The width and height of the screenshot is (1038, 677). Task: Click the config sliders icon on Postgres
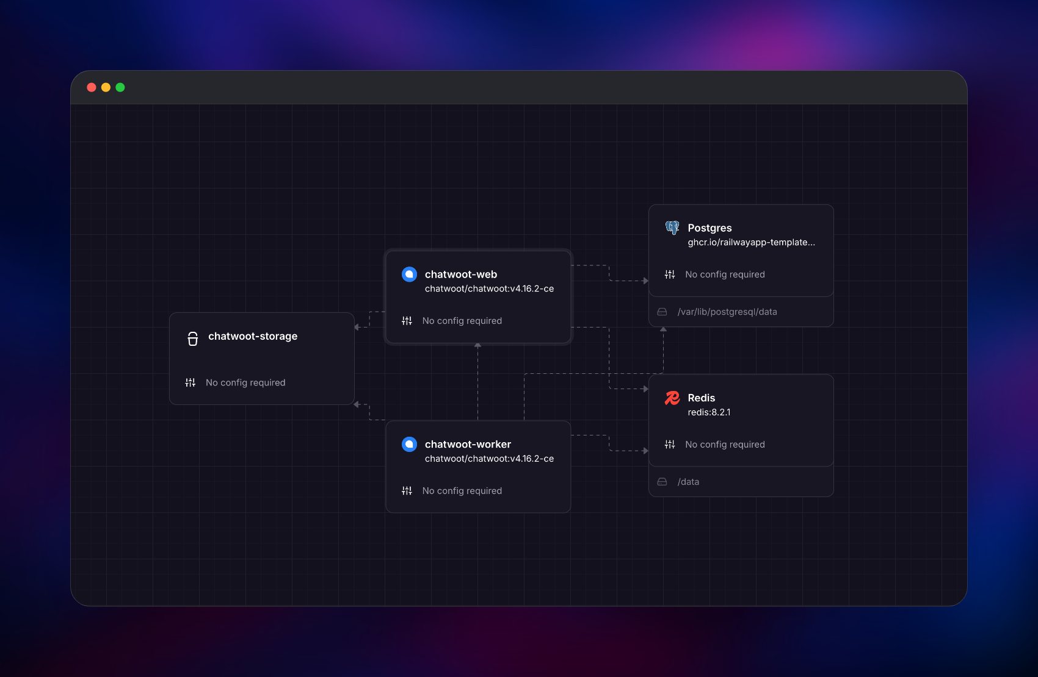click(670, 274)
